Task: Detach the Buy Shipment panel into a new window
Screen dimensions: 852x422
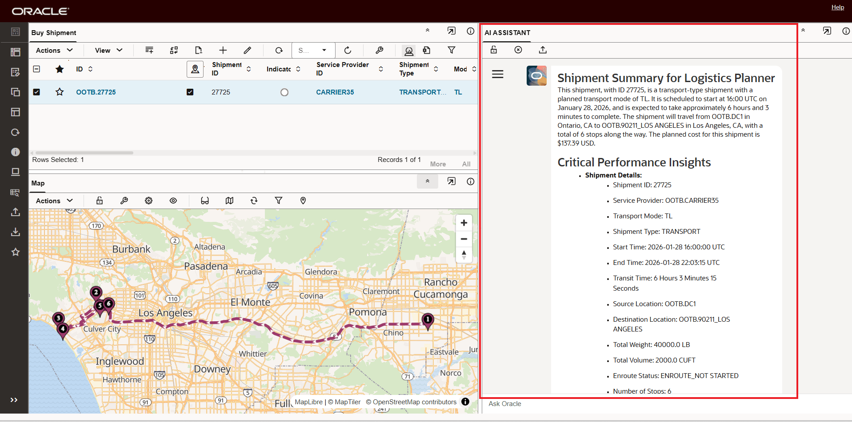Action: (452, 31)
